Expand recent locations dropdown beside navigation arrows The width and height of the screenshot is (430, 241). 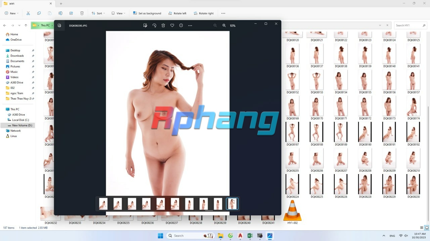tap(19, 25)
